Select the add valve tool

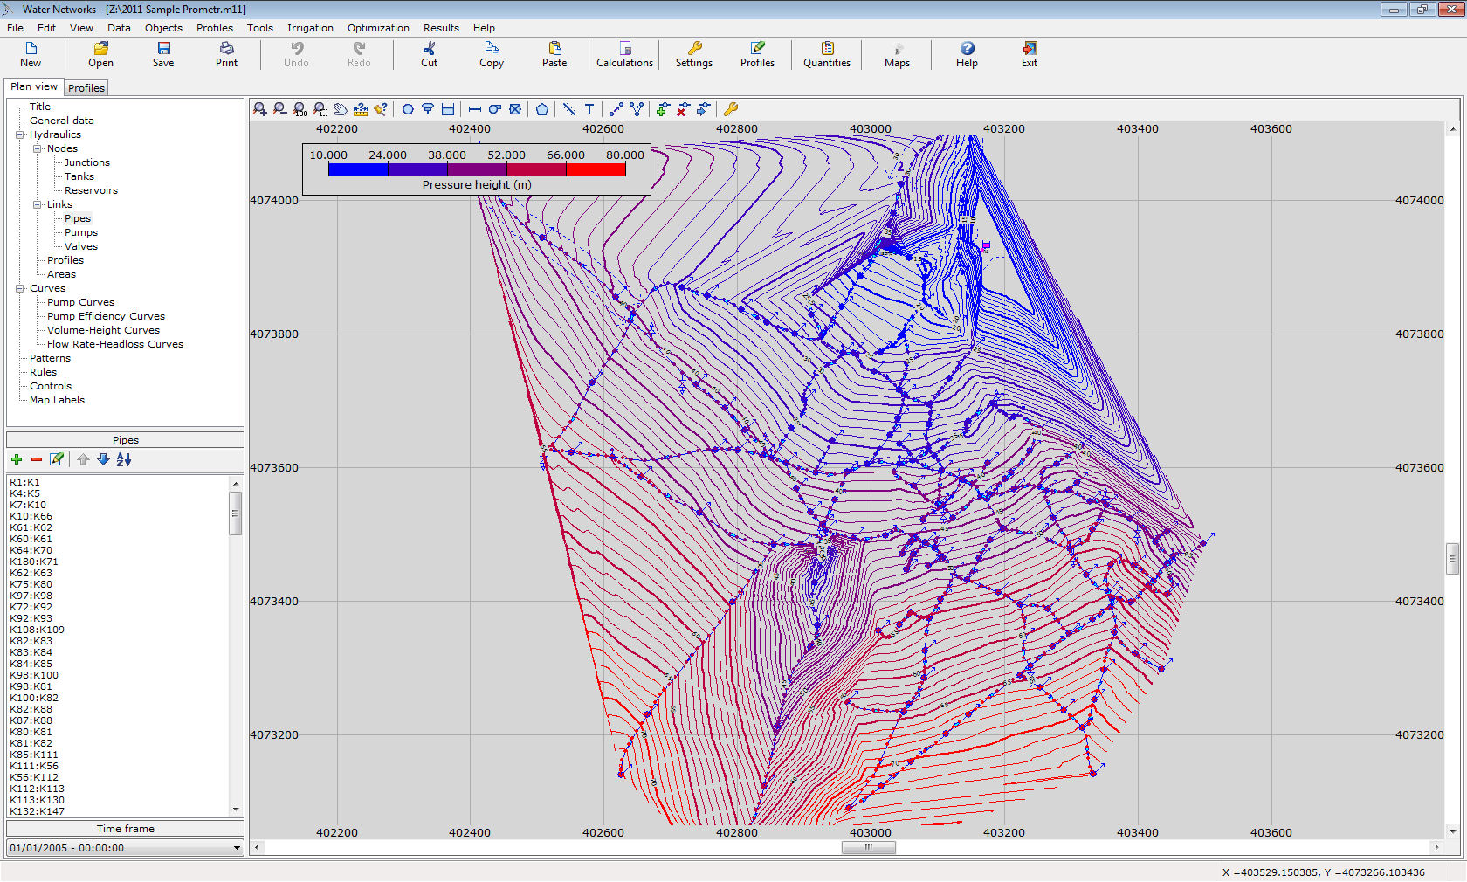[x=515, y=109]
